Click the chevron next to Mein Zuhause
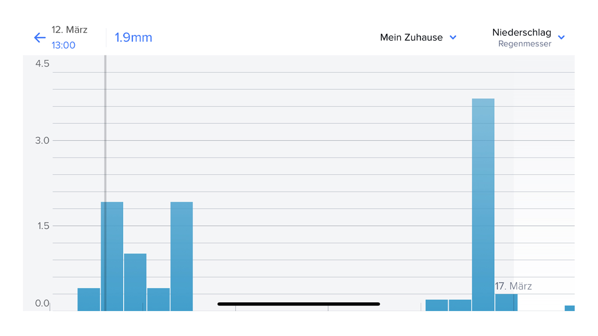This screenshot has height=336, width=598. 453,38
